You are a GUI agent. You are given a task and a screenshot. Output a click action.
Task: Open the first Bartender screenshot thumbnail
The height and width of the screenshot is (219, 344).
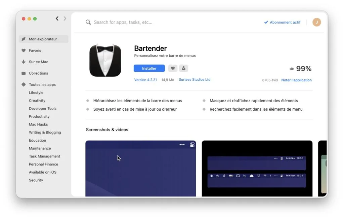pyautogui.click(x=140, y=168)
